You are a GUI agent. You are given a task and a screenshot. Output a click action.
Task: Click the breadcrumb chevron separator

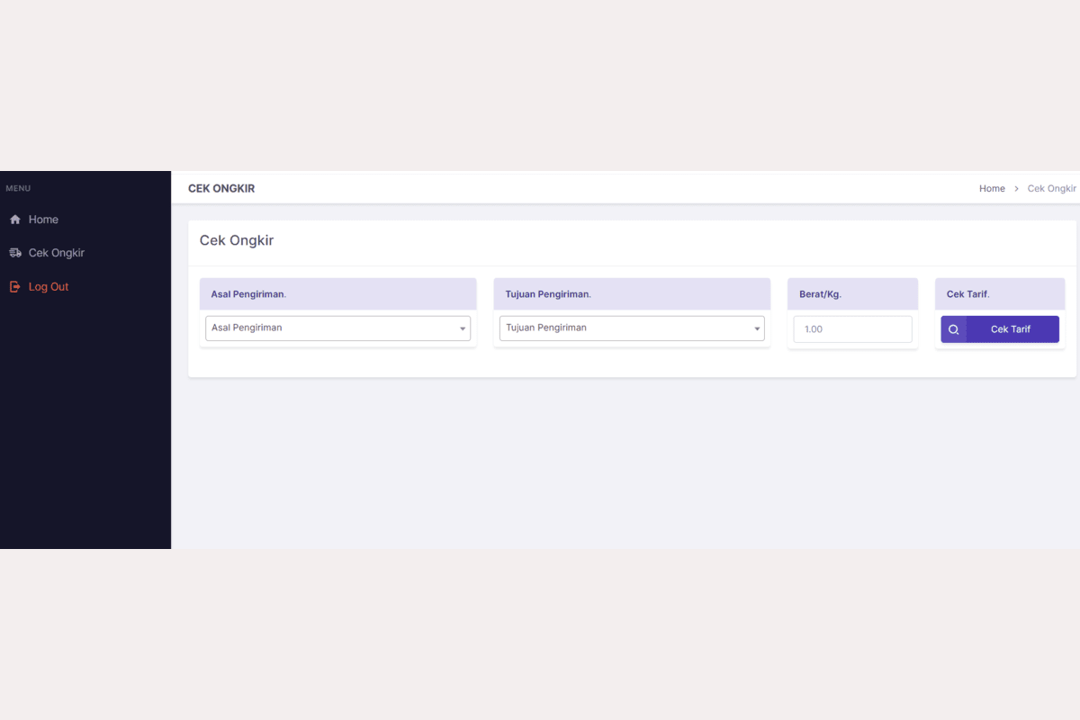[x=1016, y=189]
